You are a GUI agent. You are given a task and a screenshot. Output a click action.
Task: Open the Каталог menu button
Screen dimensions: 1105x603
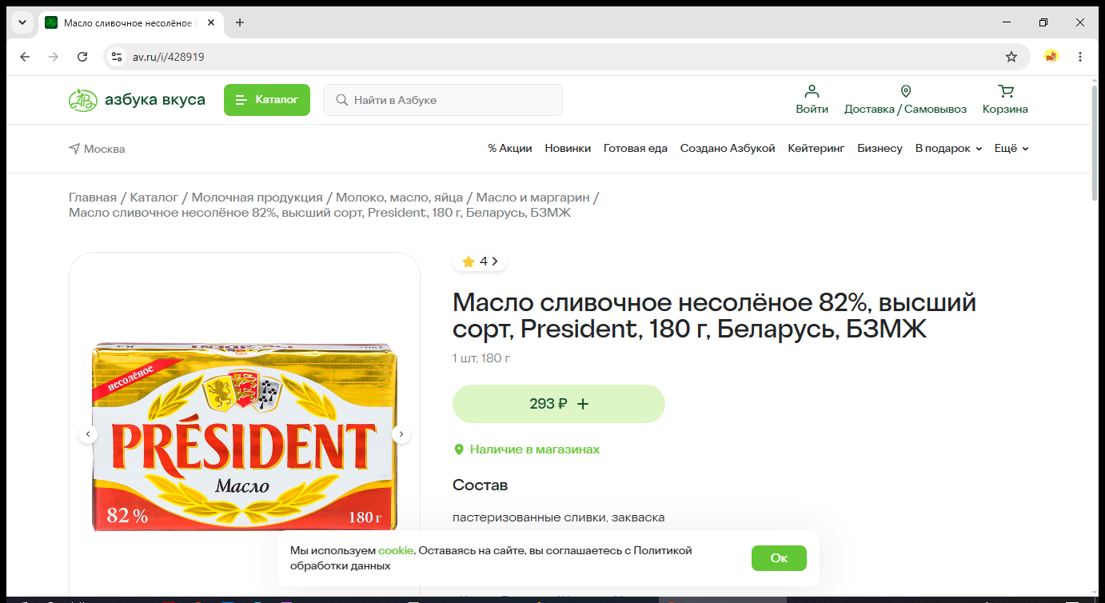point(266,100)
